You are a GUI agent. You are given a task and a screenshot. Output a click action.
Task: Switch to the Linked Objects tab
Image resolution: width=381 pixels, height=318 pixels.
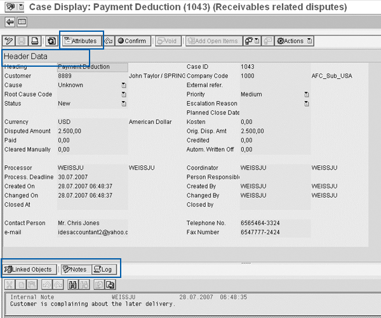29,270
